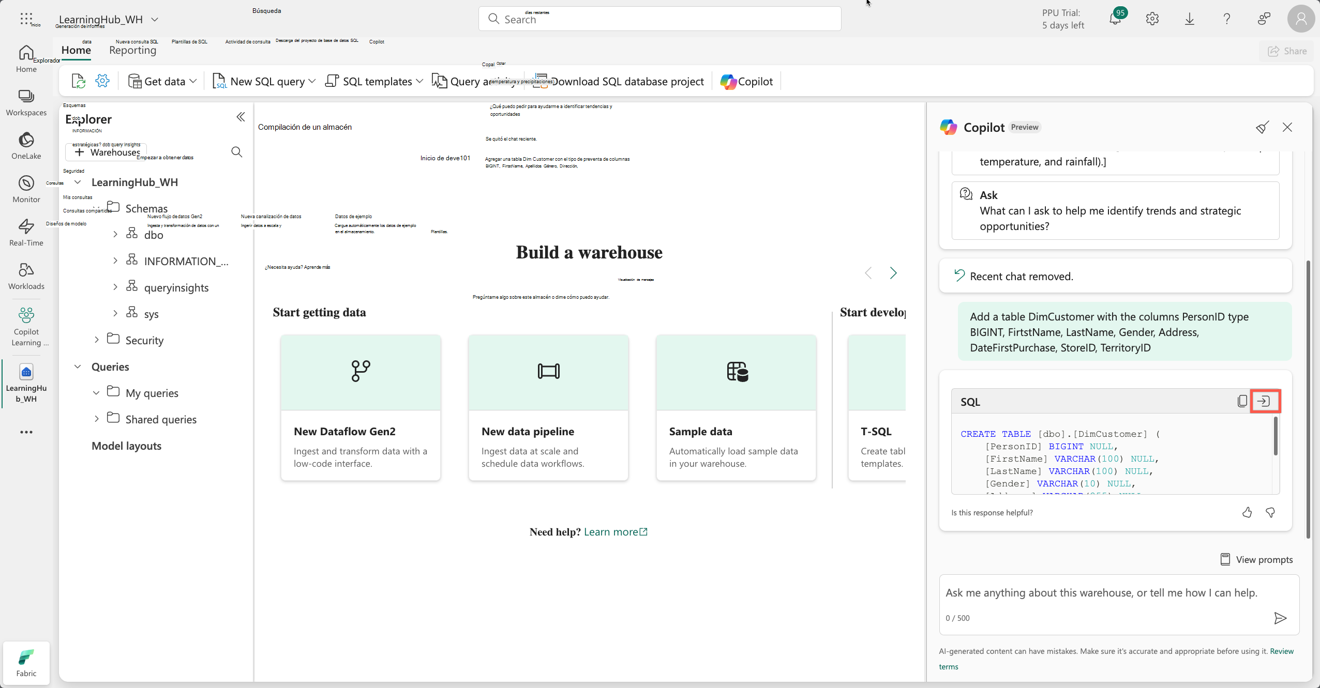Open the app launcher grid icon

click(x=26, y=19)
